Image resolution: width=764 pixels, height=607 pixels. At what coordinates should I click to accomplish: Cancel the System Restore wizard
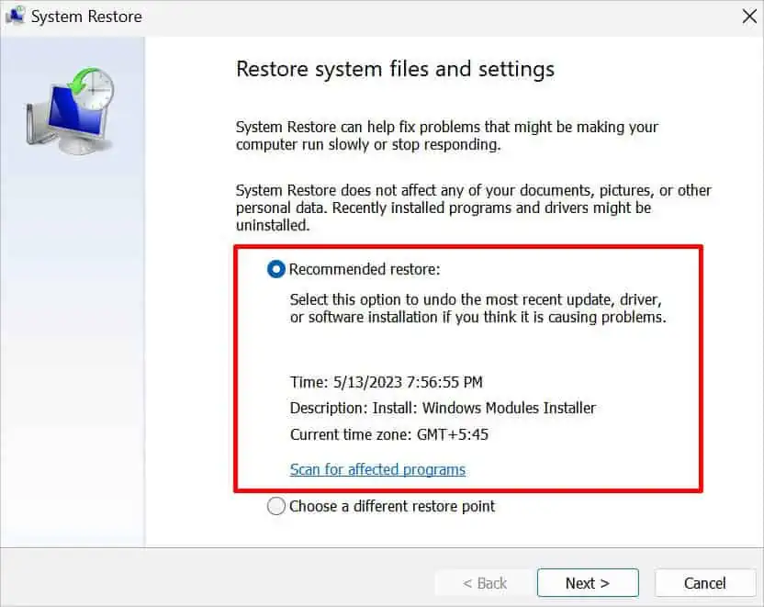(704, 583)
